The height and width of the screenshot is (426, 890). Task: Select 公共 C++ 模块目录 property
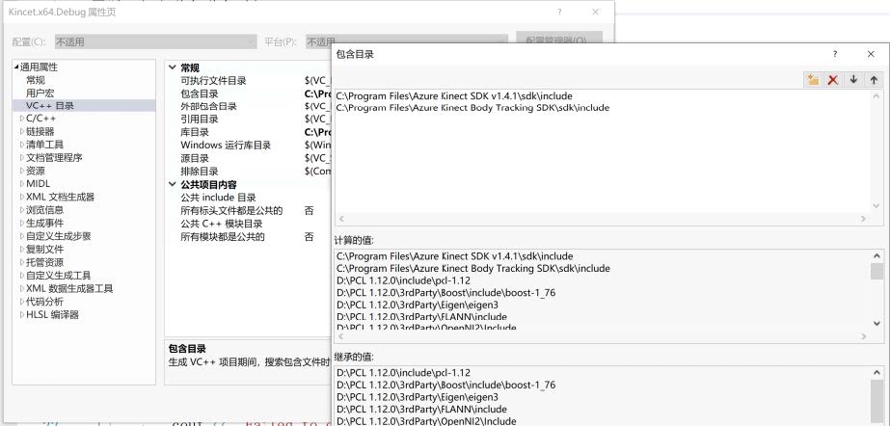pyautogui.click(x=250, y=224)
